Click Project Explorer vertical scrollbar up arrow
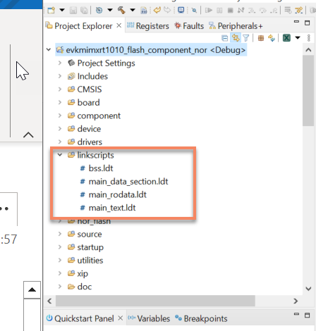 (308, 50)
